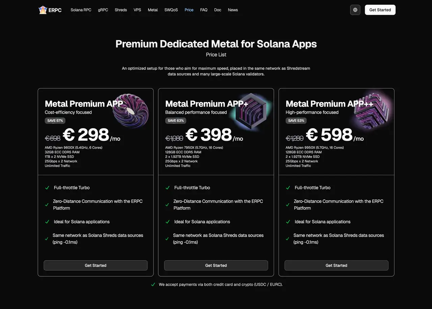
Task: Click the strikethrough €1080 original price
Action: tap(174, 138)
